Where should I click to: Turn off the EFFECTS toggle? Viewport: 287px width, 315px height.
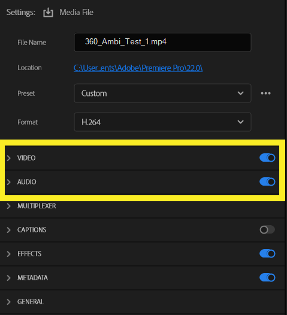267,253
